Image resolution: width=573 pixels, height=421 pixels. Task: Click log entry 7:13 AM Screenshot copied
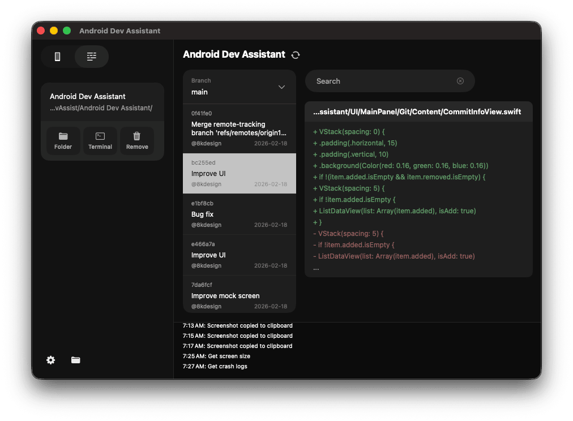[x=238, y=325]
